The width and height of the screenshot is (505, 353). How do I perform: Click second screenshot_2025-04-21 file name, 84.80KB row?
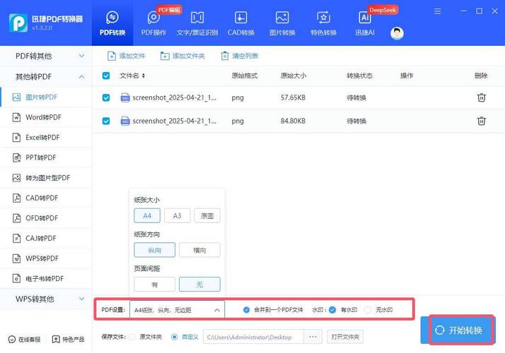(174, 121)
